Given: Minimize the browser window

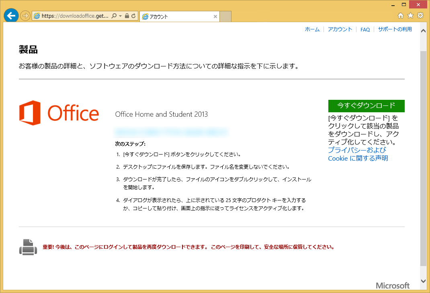Looking at the screenshot, I should point(393,5).
